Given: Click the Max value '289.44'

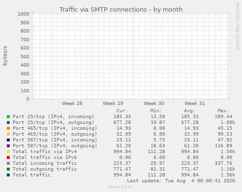Looking at the screenshot, I should (223, 117).
